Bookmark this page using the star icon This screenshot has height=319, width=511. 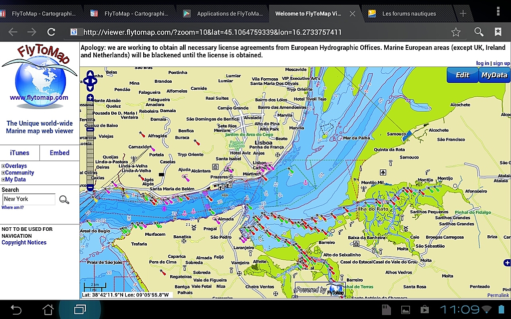456,32
